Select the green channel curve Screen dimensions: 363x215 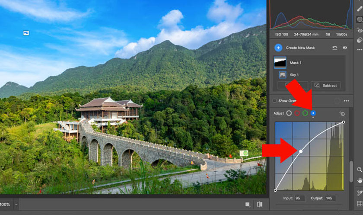coord(305,113)
